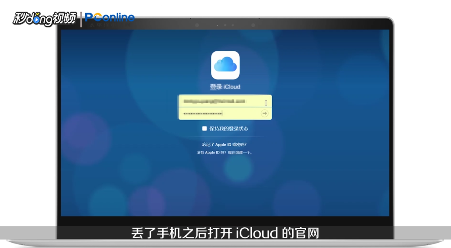Click the 登录 iCloud heading text
The image size is (451, 248).
225,87
